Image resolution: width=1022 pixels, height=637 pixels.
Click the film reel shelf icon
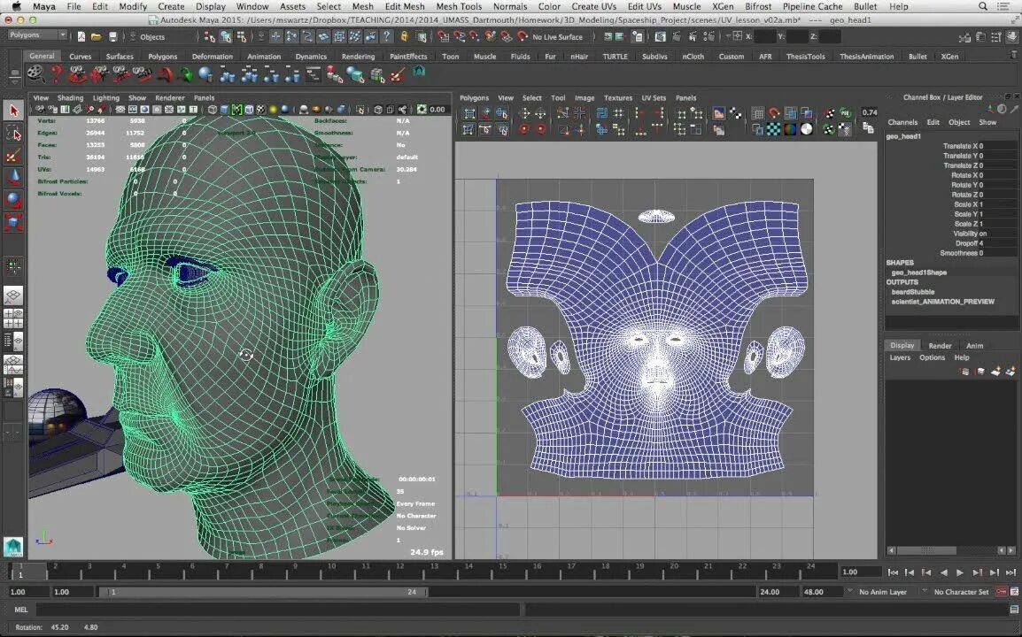[35, 74]
